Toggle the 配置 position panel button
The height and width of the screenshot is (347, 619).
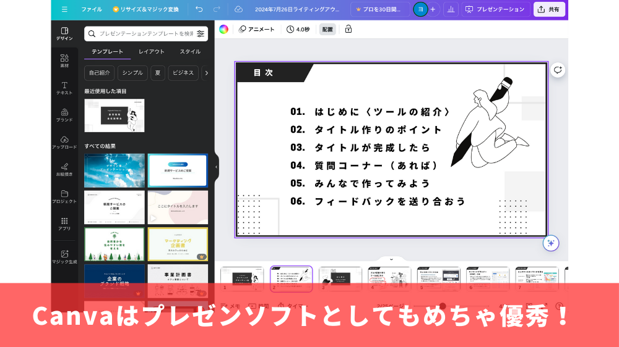(327, 29)
